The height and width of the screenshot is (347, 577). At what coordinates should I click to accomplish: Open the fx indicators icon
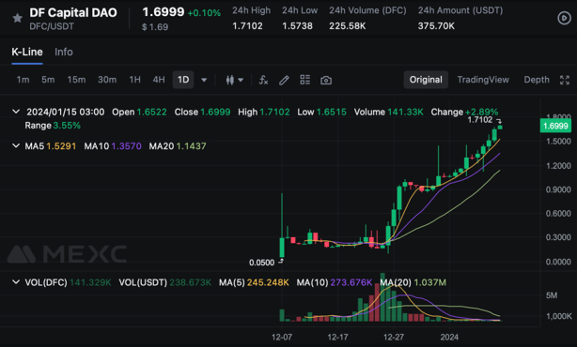(263, 80)
